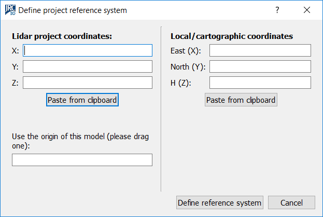Select the Lidar Y coordinate input
The width and height of the screenshot is (323, 217).
coord(87,66)
